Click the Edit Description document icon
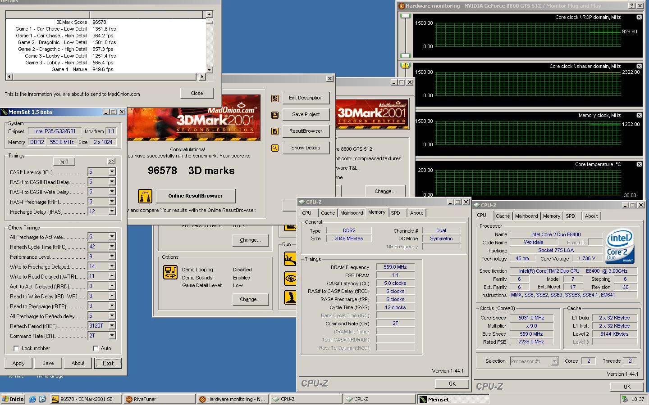Image resolution: width=649 pixels, height=405 pixels. tap(275, 99)
